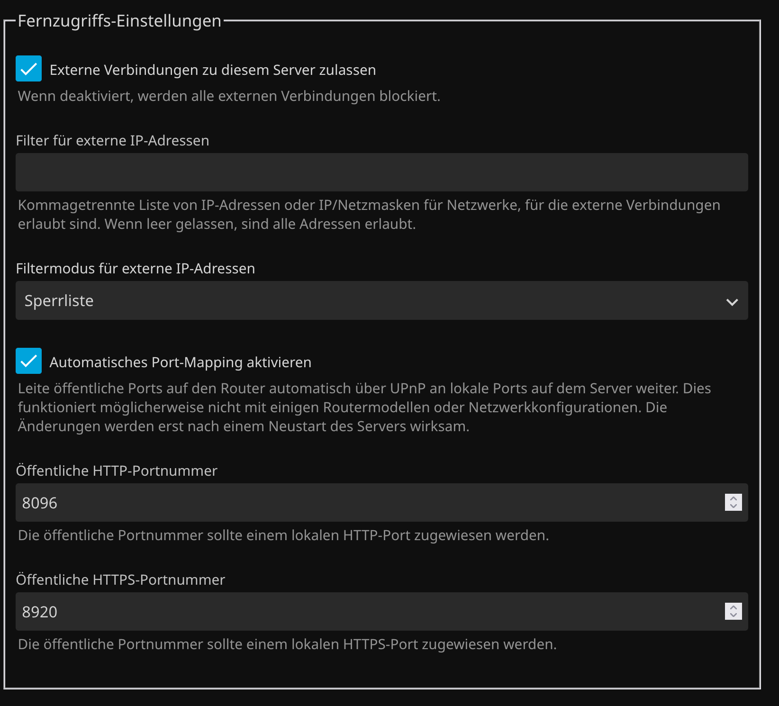Disable the 'Automatisches Port-Mapping aktivieren' checkbox
The width and height of the screenshot is (779, 706).
[x=28, y=361]
